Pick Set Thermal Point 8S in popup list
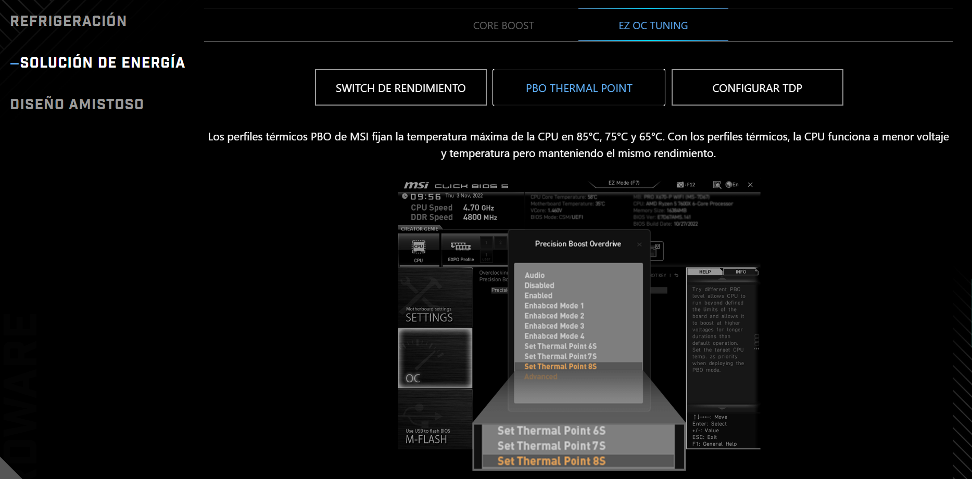972x479 pixels. tap(560, 367)
